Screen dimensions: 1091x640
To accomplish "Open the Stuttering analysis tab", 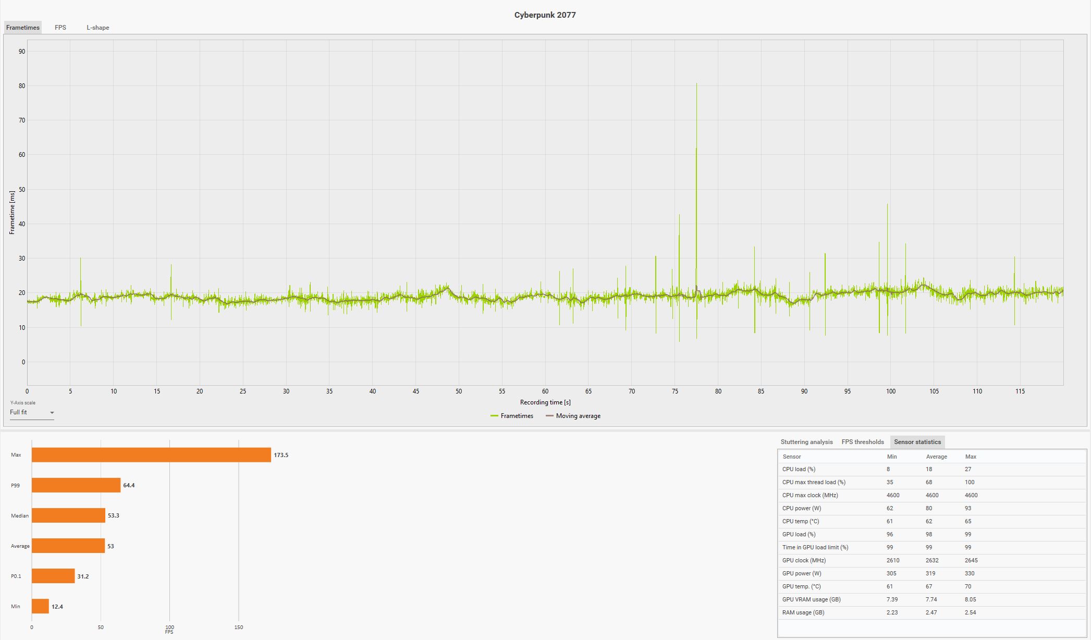I will [806, 442].
